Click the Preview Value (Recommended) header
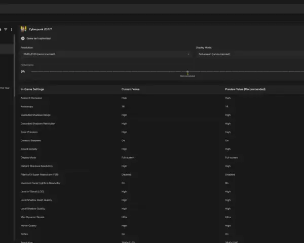The width and height of the screenshot is (304, 243). click(245, 89)
